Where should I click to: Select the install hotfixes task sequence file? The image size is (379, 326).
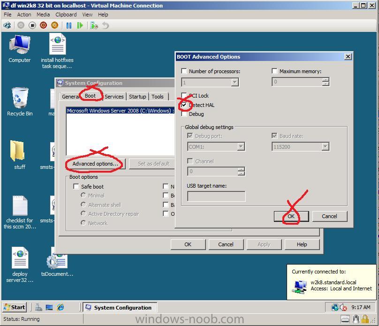click(x=57, y=51)
